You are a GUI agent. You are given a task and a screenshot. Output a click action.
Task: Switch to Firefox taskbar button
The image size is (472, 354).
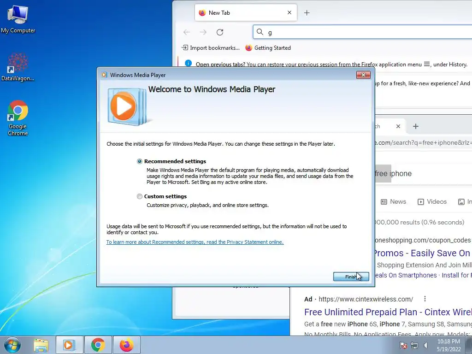tap(126, 345)
